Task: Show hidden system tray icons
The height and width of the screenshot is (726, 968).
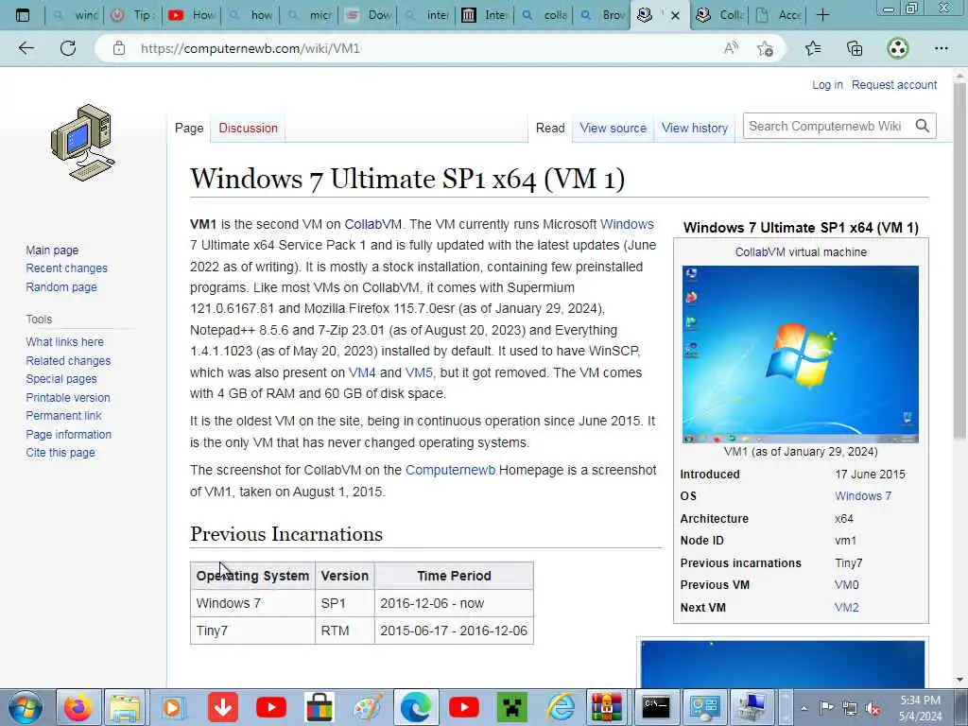Action: click(x=804, y=708)
